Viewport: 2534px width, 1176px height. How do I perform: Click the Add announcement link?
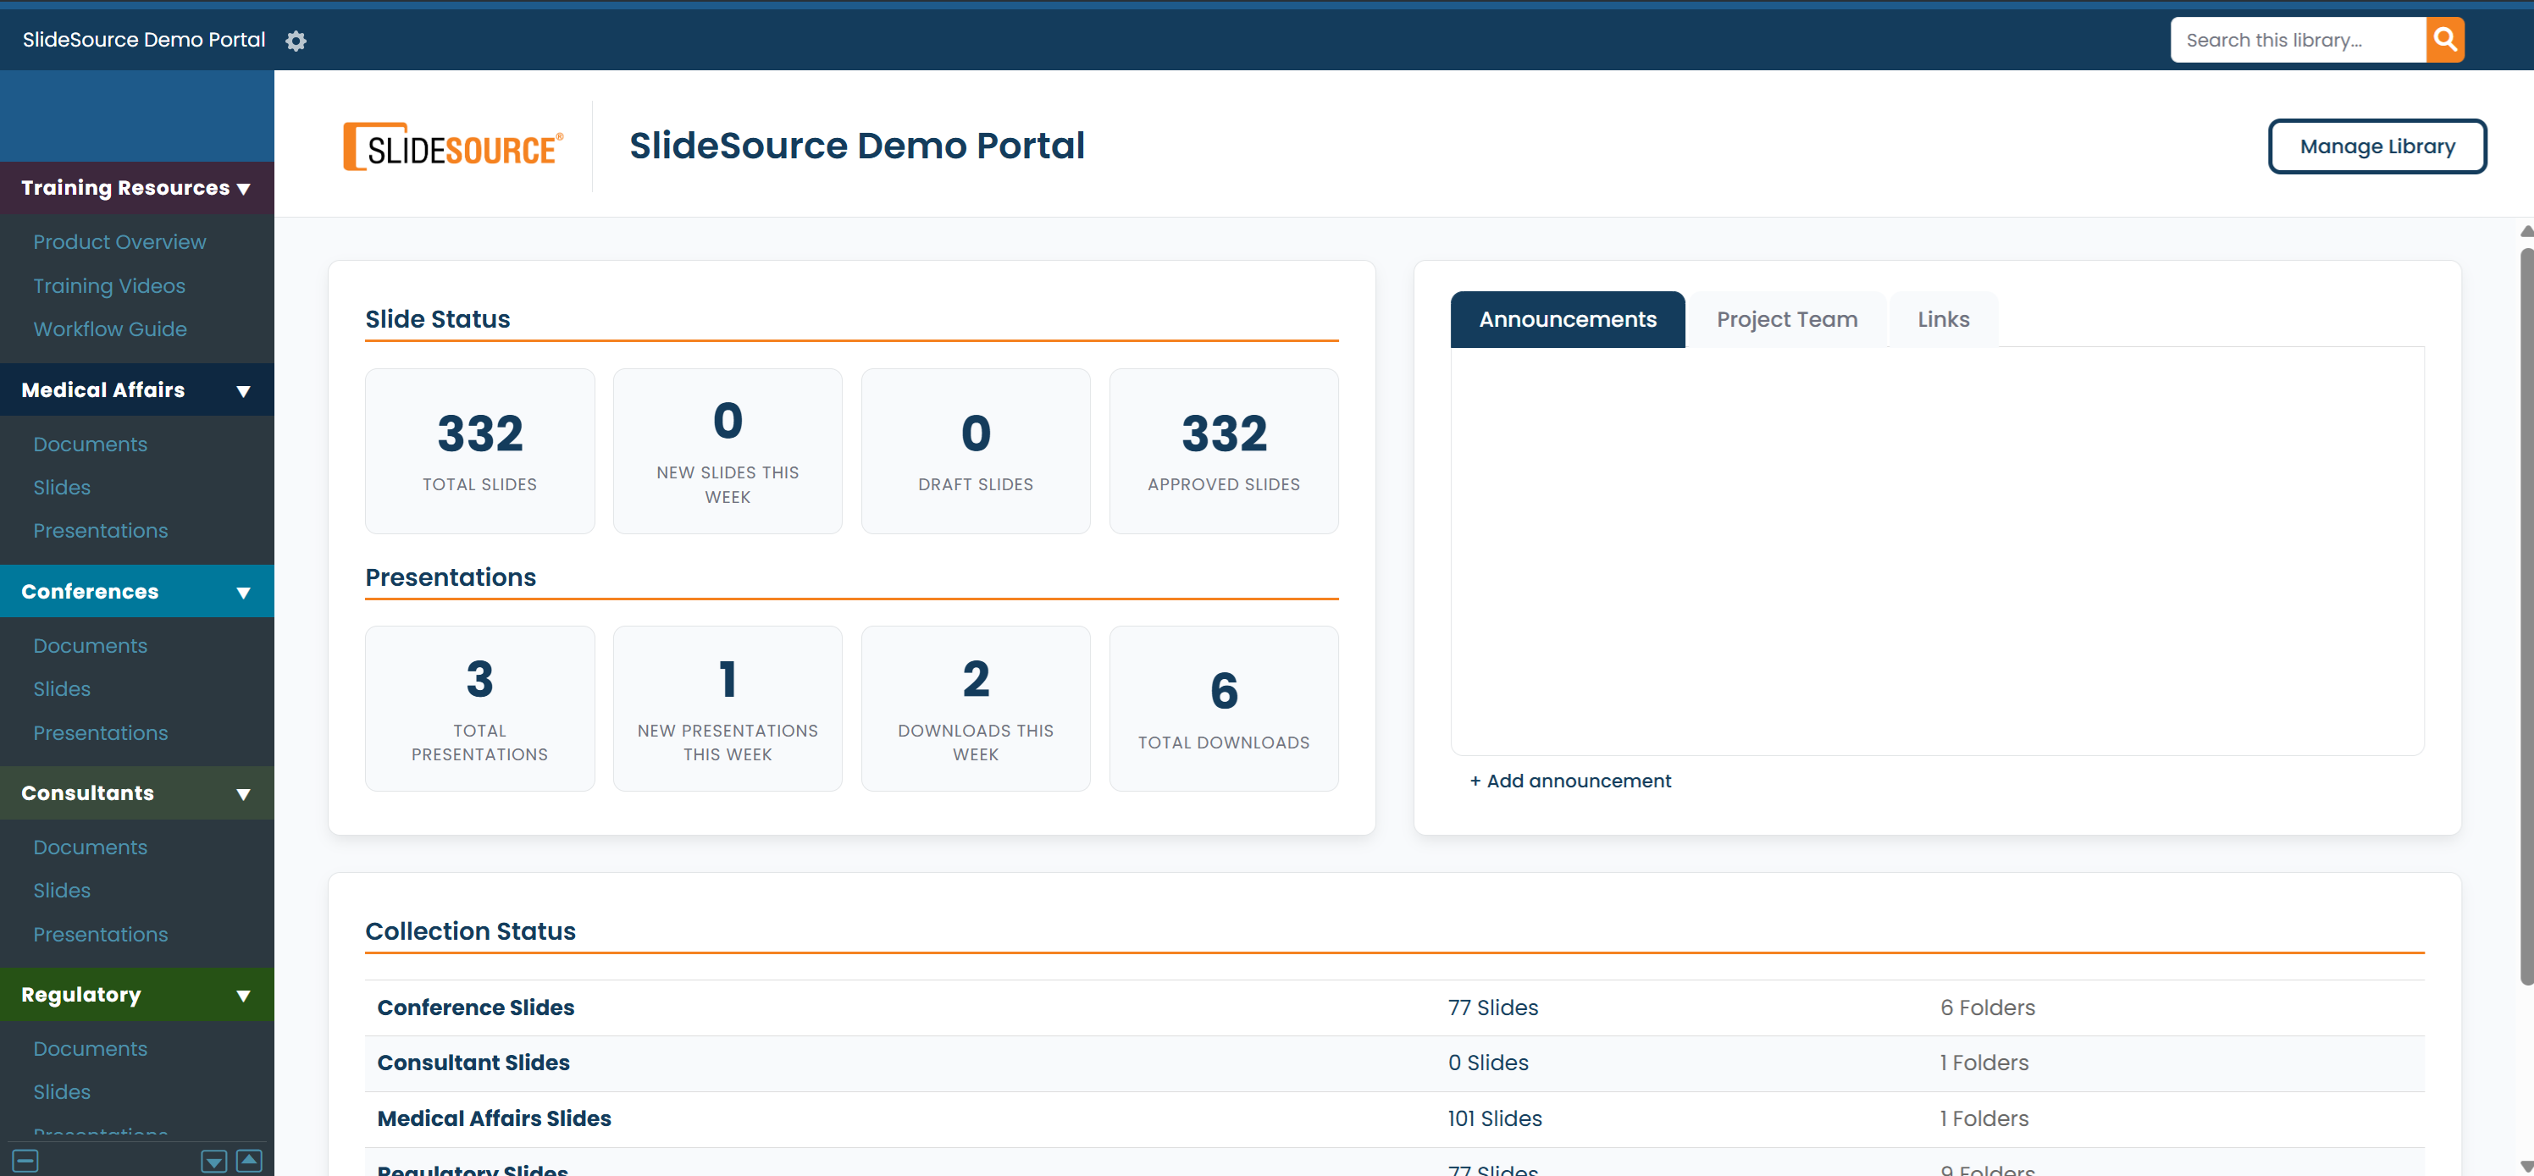[1570, 781]
